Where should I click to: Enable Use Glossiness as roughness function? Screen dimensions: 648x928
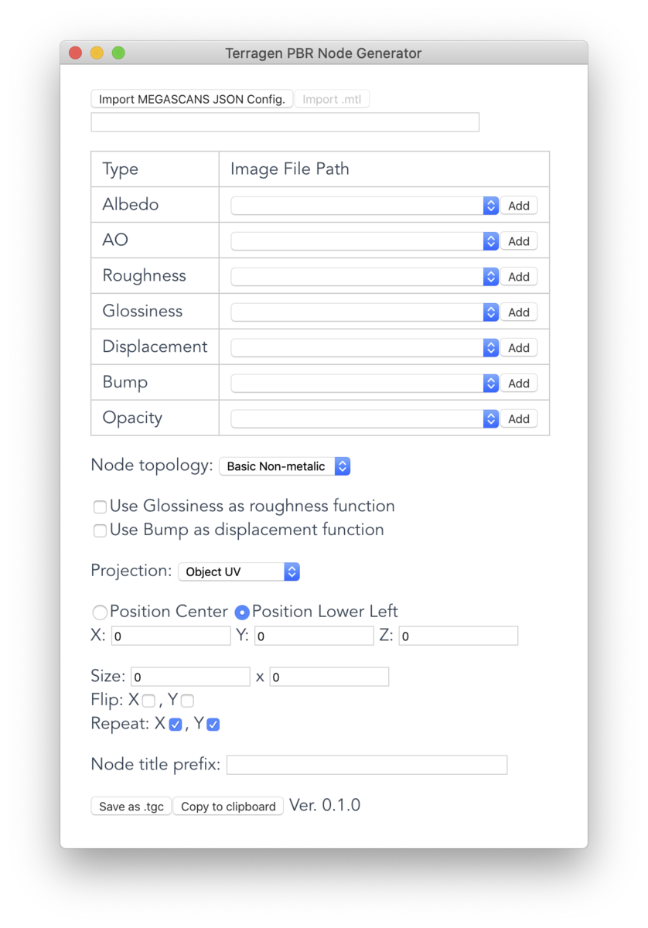point(100,507)
